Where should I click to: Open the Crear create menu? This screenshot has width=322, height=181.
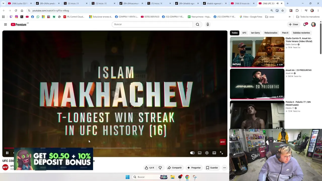[293, 24]
